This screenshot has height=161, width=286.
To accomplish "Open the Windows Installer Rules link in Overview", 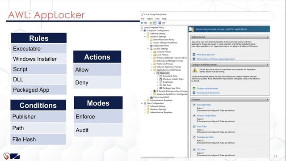I will [x=206, y=116].
